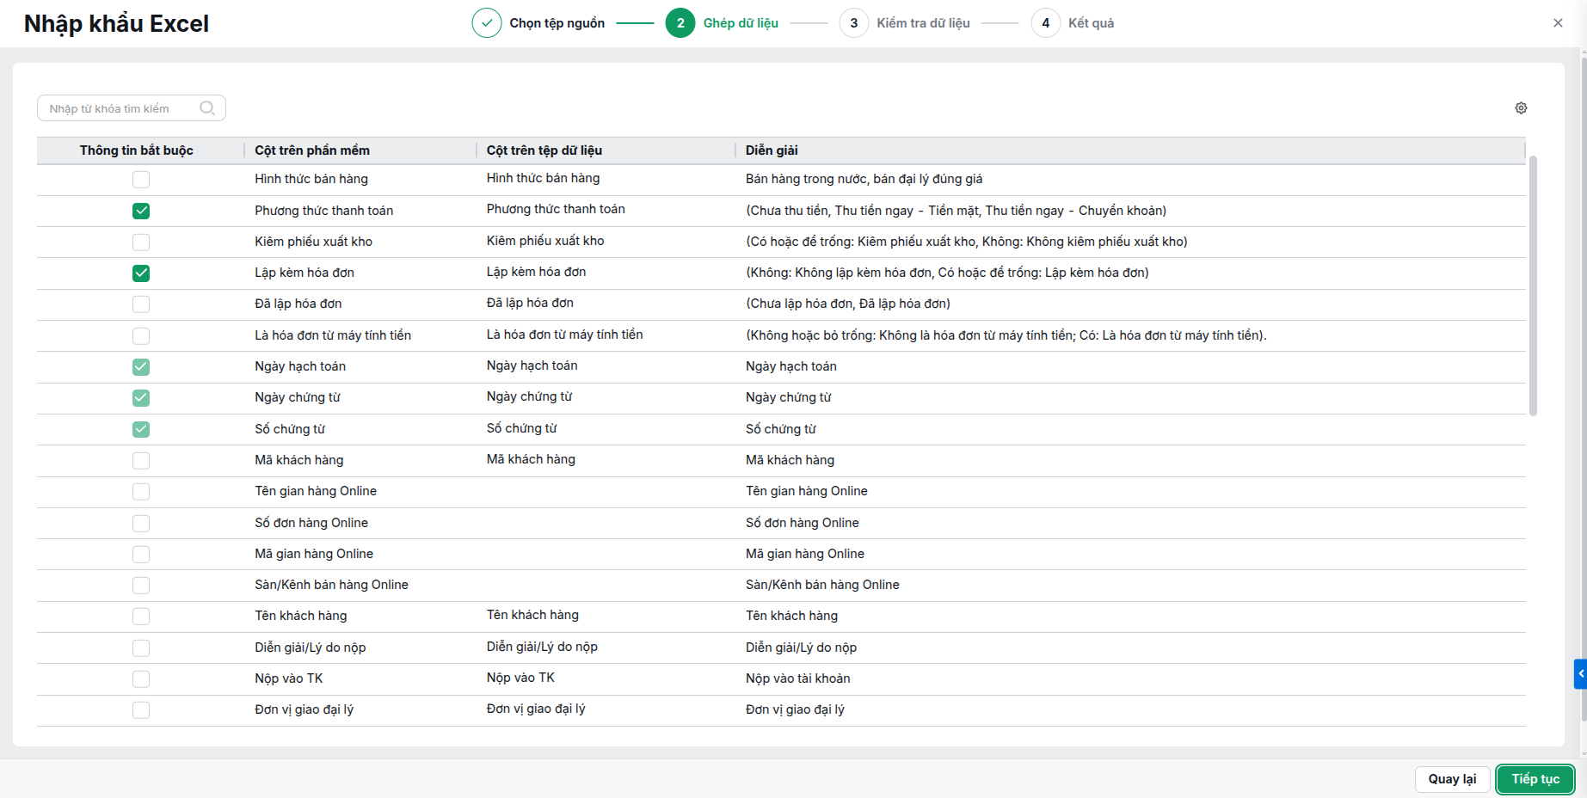The image size is (1587, 798).
Task: Select the Kết quả step label
Action: pyautogui.click(x=1091, y=23)
